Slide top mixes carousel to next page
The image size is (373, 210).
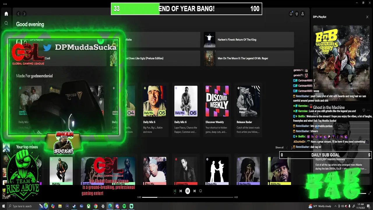[x=292, y=148]
